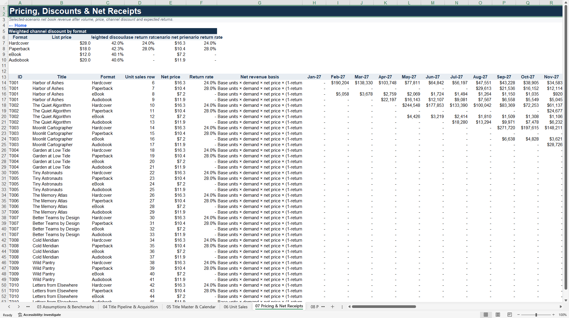Click Accessibility Investigate status icon
Screen dimensions: 569x318
point(20,315)
